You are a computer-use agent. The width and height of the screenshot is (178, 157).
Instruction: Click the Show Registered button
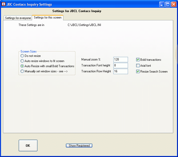(79, 146)
